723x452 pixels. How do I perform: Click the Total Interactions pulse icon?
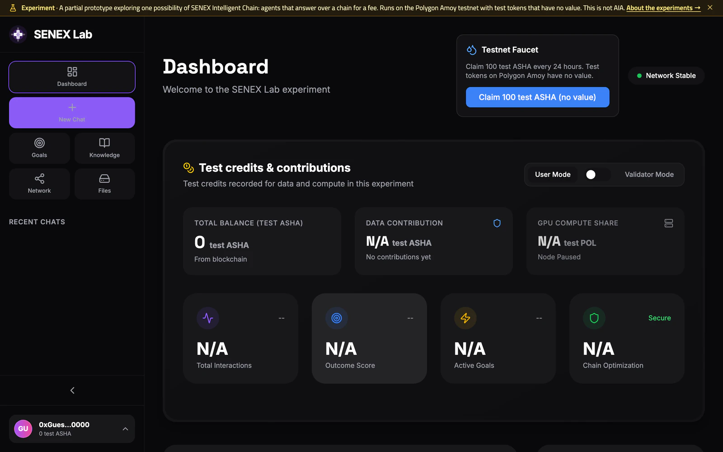(208, 318)
